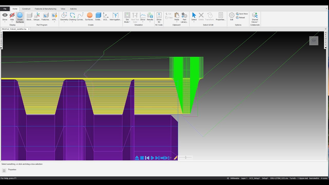Switch to the View ribbon tab

[x=63, y=9]
